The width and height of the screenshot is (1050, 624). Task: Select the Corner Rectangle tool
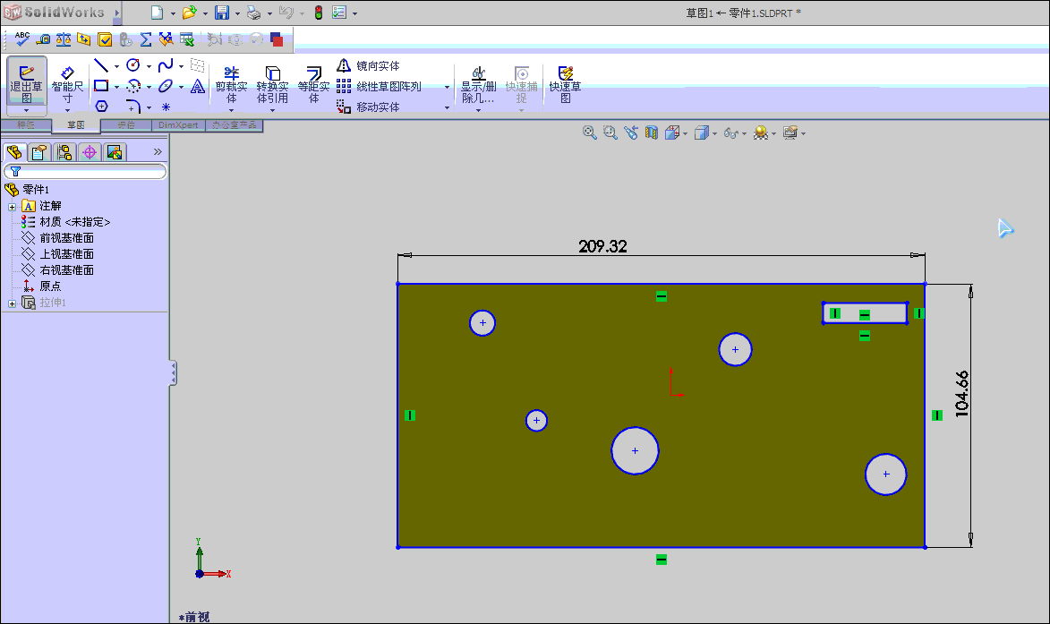coord(101,86)
